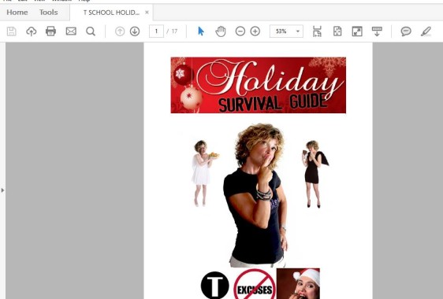Open the Find text magnifier tool
Image resolution: width=443 pixels, height=299 pixels.
[91, 31]
